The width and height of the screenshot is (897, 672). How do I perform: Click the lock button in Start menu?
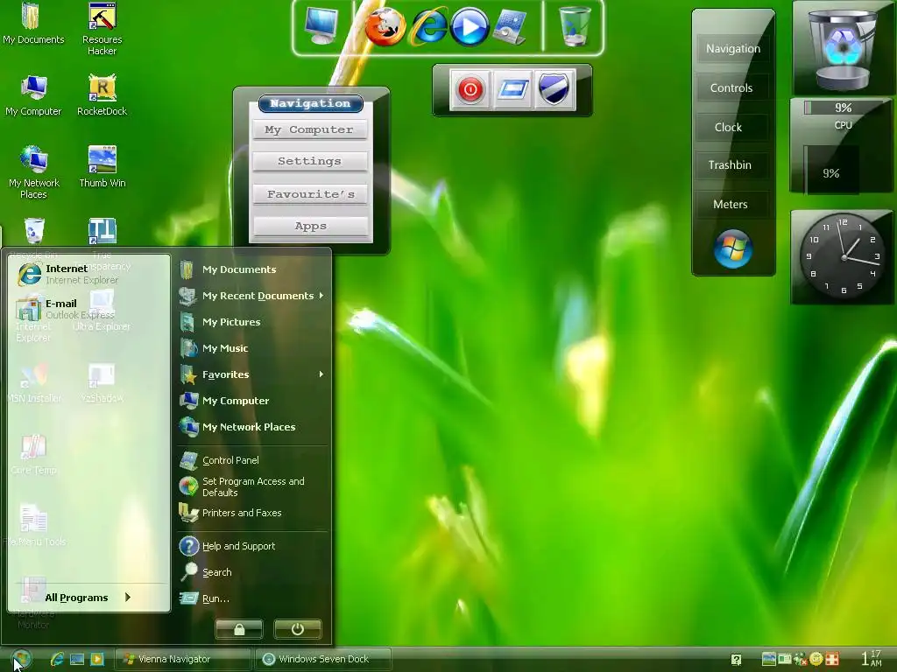[x=239, y=629]
